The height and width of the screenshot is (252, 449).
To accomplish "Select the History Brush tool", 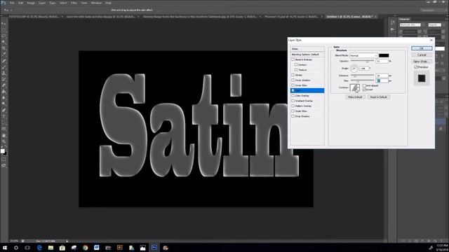I will pos(4,79).
